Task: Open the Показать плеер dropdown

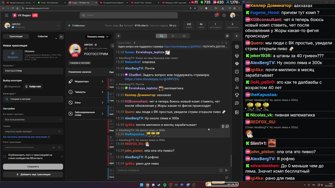Action: [x=98, y=37]
